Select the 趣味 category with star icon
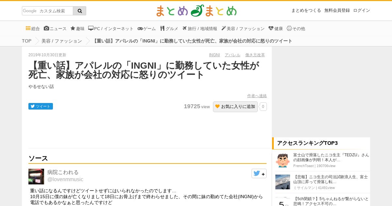Screen dimensions: 392x206 point(77,28)
